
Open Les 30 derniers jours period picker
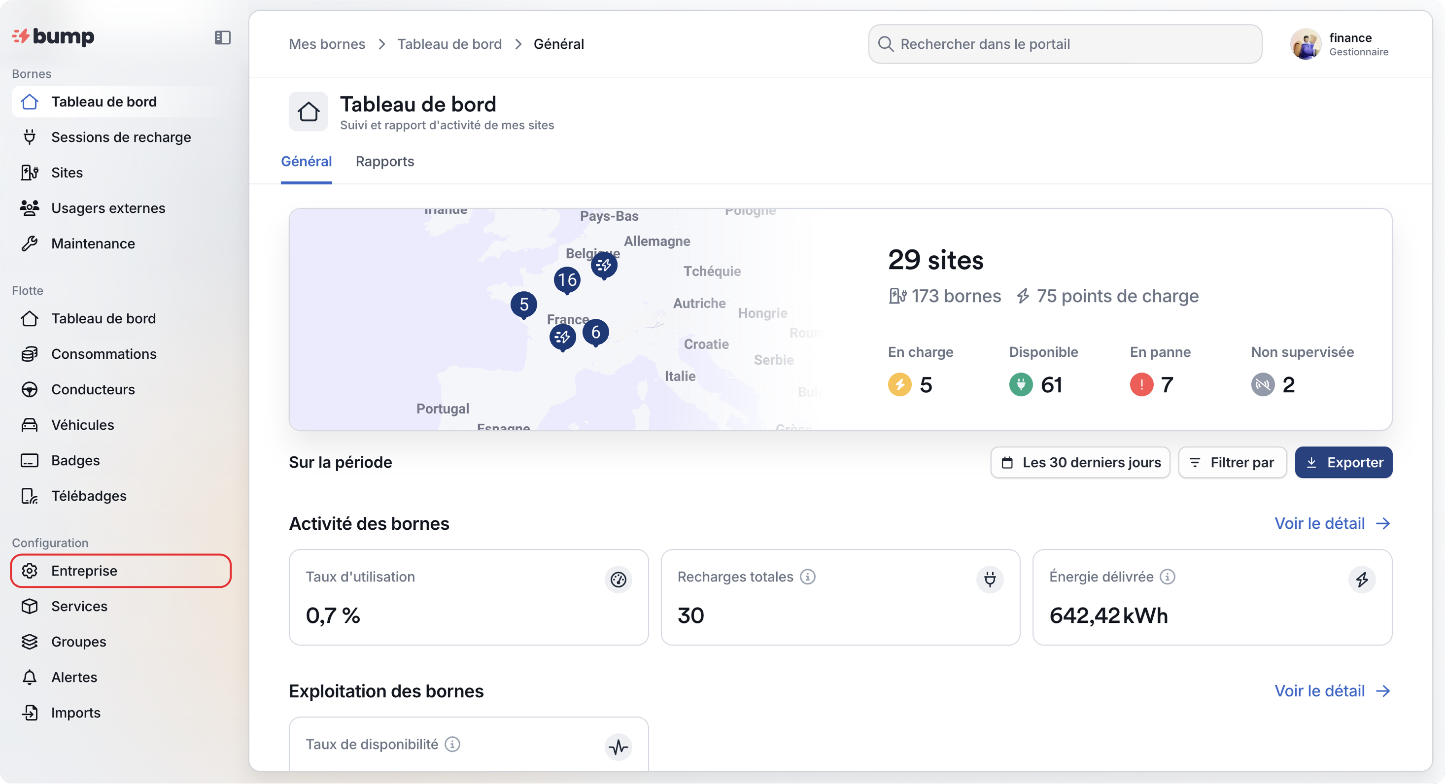click(x=1080, y=462)
